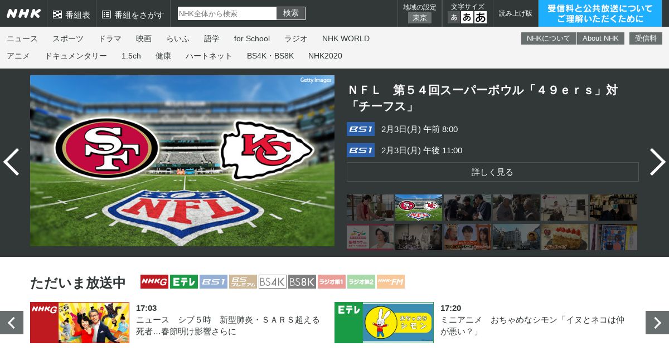Filter now-airing by ラジオ第2
Screen dimensions: 669x351
click(361, 282)
